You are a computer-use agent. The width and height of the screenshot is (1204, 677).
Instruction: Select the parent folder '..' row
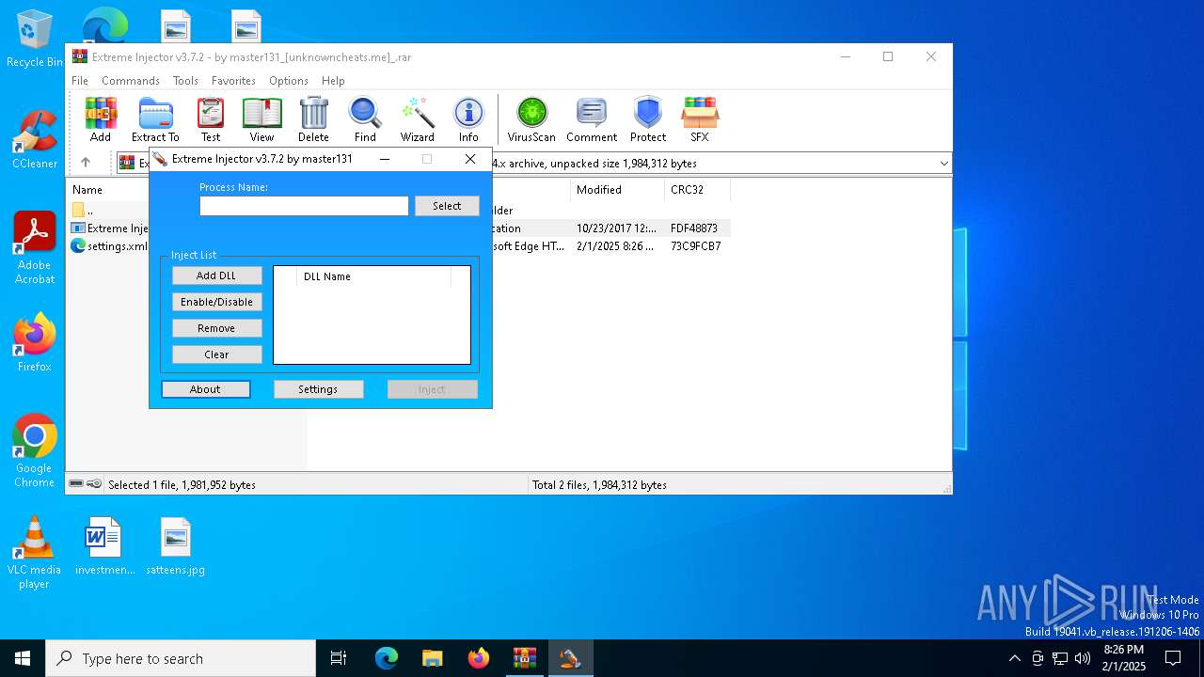(108, 211)
